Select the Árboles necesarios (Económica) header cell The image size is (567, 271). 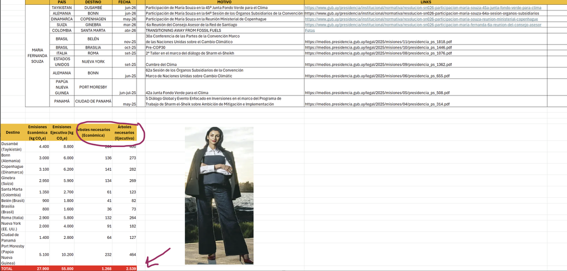93,132
